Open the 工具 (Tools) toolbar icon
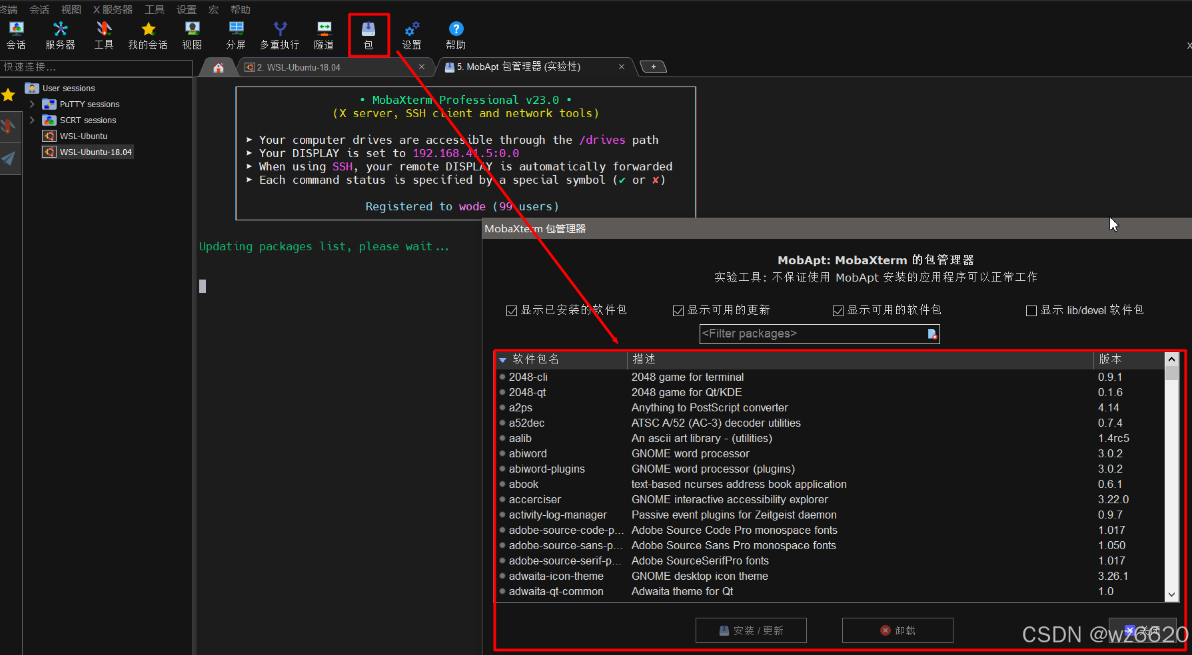This screenshot has height=655, width=1192. (x=104, y=35)
